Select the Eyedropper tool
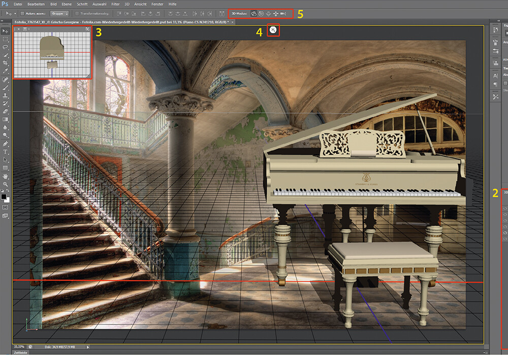 (5, 71)
